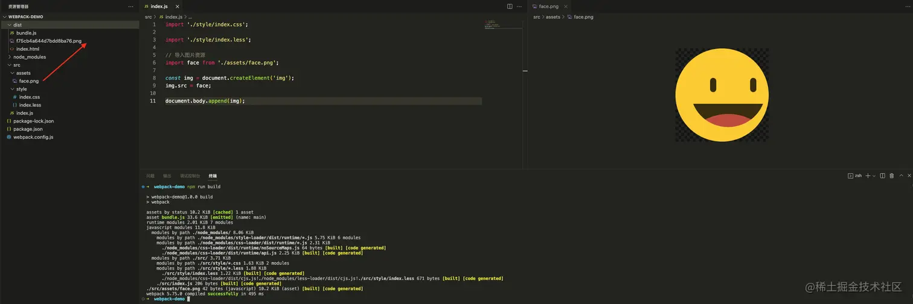913x304 pixels.
Task: Close the face.png tab
Action: coord(566,7)
